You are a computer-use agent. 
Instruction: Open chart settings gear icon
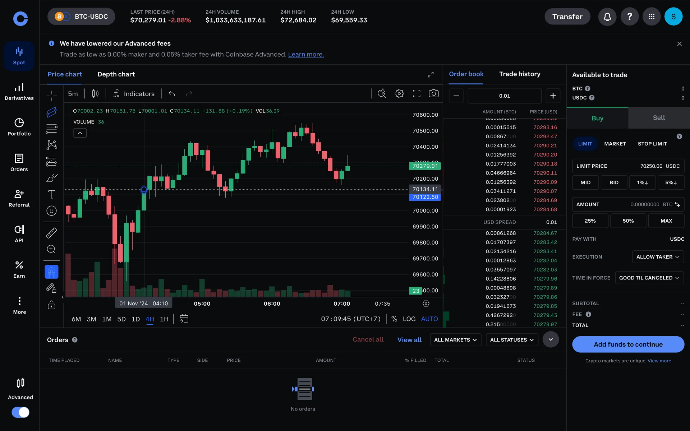click(x=399, y=94)
